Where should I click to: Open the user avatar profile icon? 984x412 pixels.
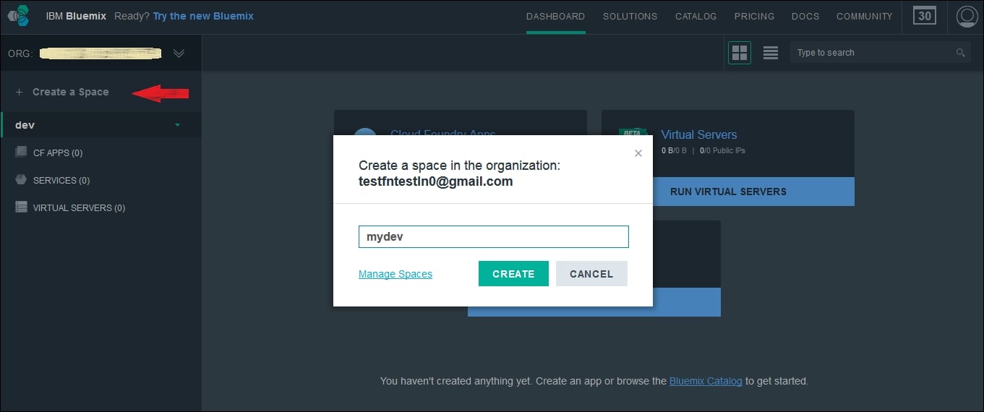967,16
